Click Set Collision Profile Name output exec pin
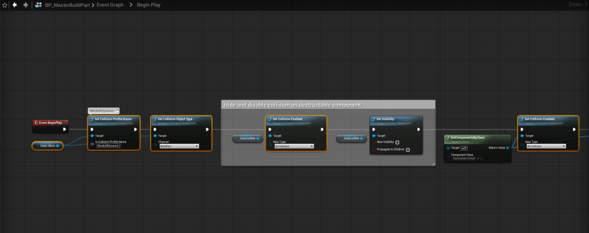The height and width of the screenshot is (233, 589). (135, 129)
